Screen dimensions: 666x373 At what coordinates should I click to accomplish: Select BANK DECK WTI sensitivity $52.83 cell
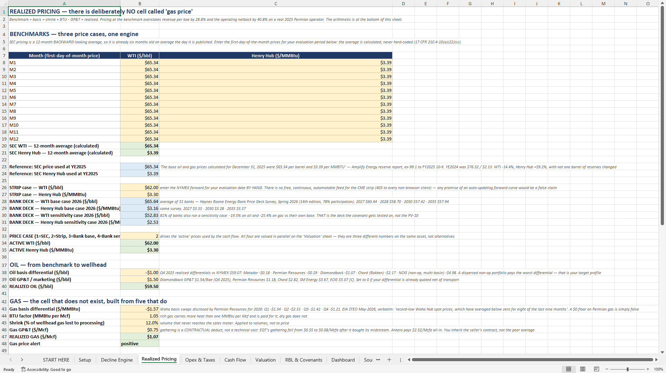140,215
